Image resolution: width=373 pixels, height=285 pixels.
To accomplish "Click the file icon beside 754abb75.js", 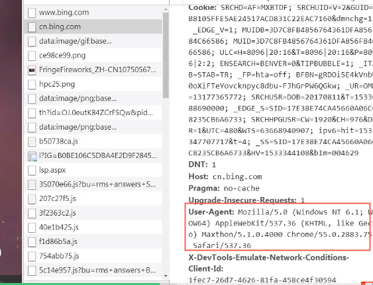I will click(x=32, y=257).
